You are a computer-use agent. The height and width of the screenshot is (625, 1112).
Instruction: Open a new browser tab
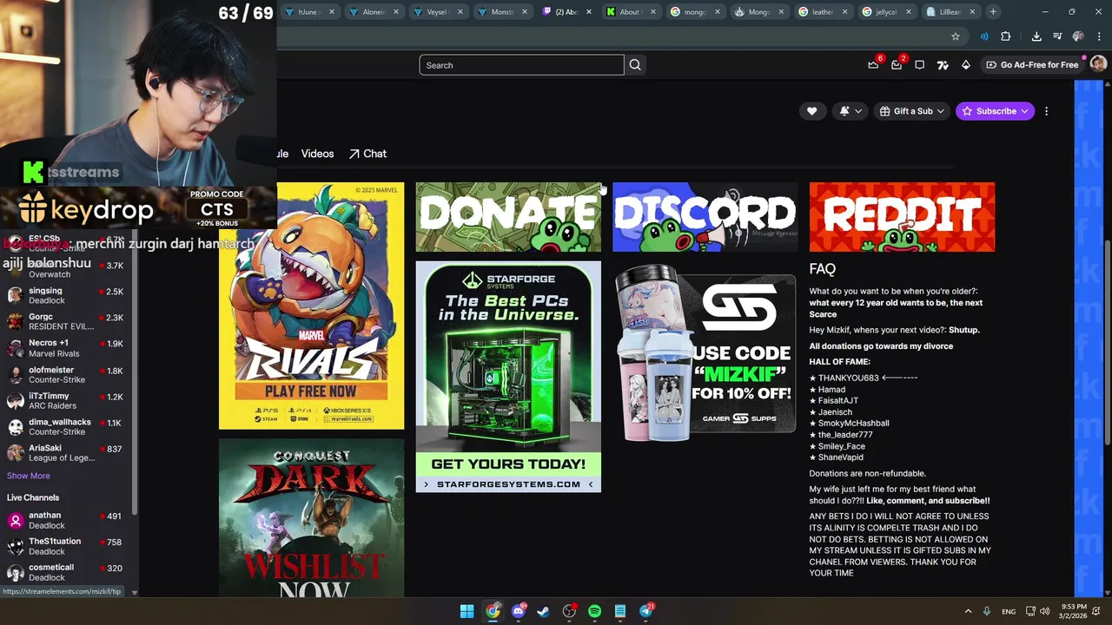pos(993,11)
